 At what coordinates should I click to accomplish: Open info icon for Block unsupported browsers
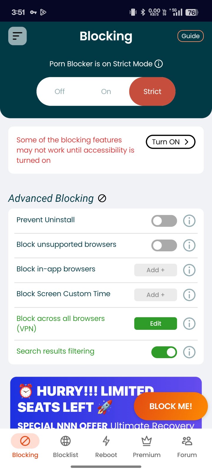tap(189, 245)
